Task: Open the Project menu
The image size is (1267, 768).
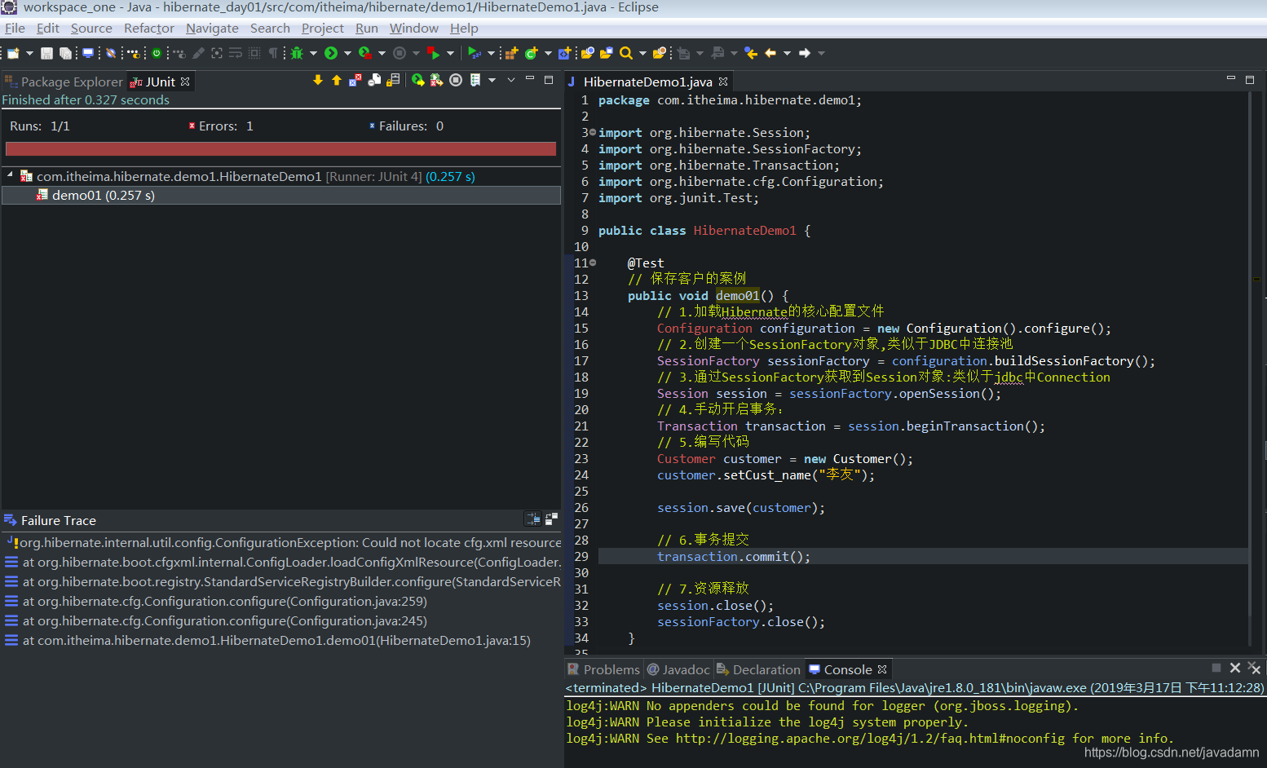Action: [x=323, y=28]
